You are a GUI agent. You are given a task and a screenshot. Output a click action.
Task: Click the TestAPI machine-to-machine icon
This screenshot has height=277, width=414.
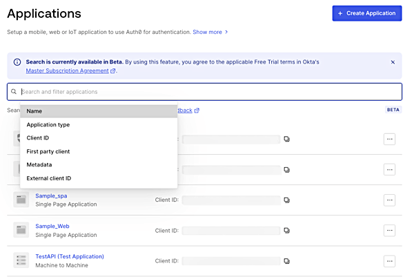21,260
